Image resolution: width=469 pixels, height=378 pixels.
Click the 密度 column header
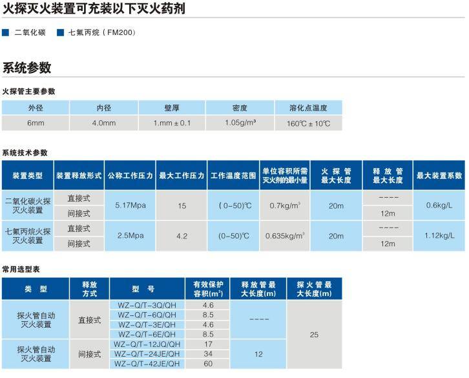click(x=240, y=108)
